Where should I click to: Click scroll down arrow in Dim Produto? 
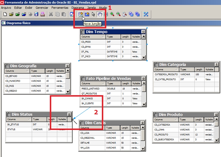[217, 140]
